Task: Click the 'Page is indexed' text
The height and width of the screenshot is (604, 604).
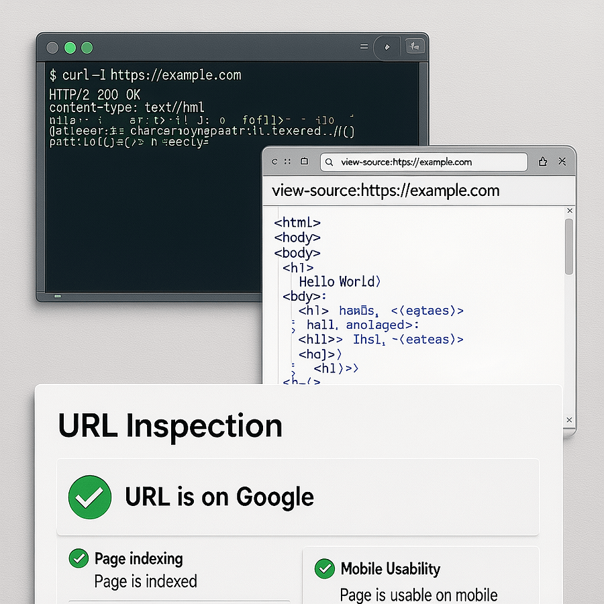Action: point(146,581)
